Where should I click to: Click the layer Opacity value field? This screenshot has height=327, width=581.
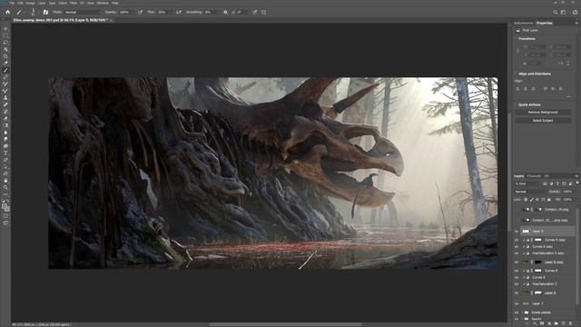567,192
